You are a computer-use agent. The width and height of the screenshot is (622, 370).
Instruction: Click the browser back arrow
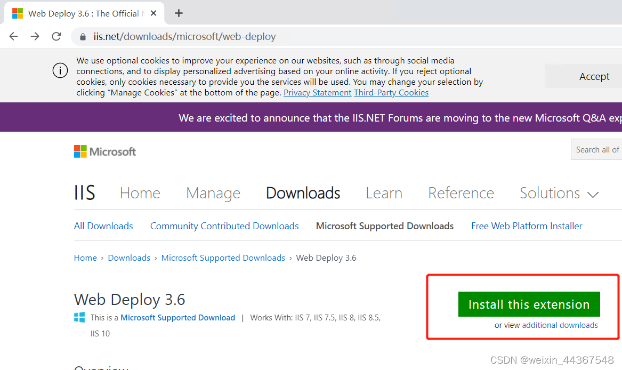click(13, 37)
